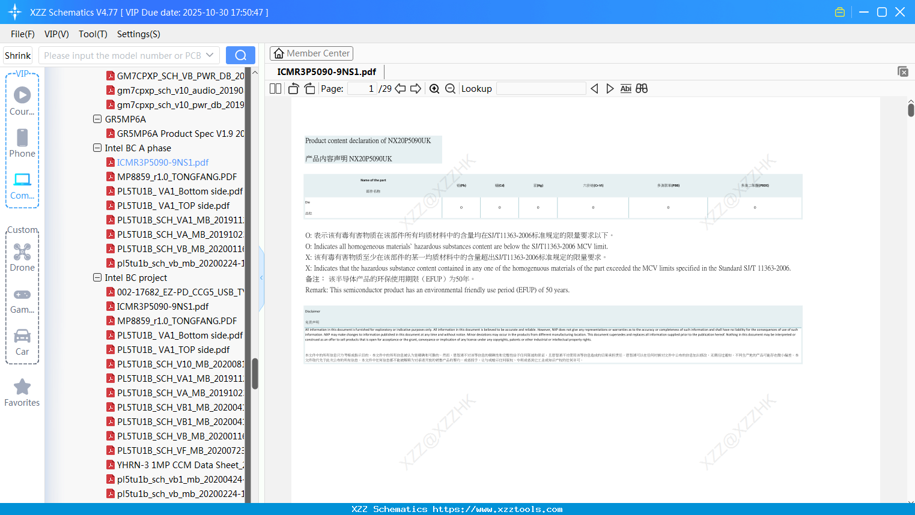The width and height of the screenshot is (915, 515).
Task: Open GR5MP6A Product Spec V1.9 file
Action: (x=175, y=133)
